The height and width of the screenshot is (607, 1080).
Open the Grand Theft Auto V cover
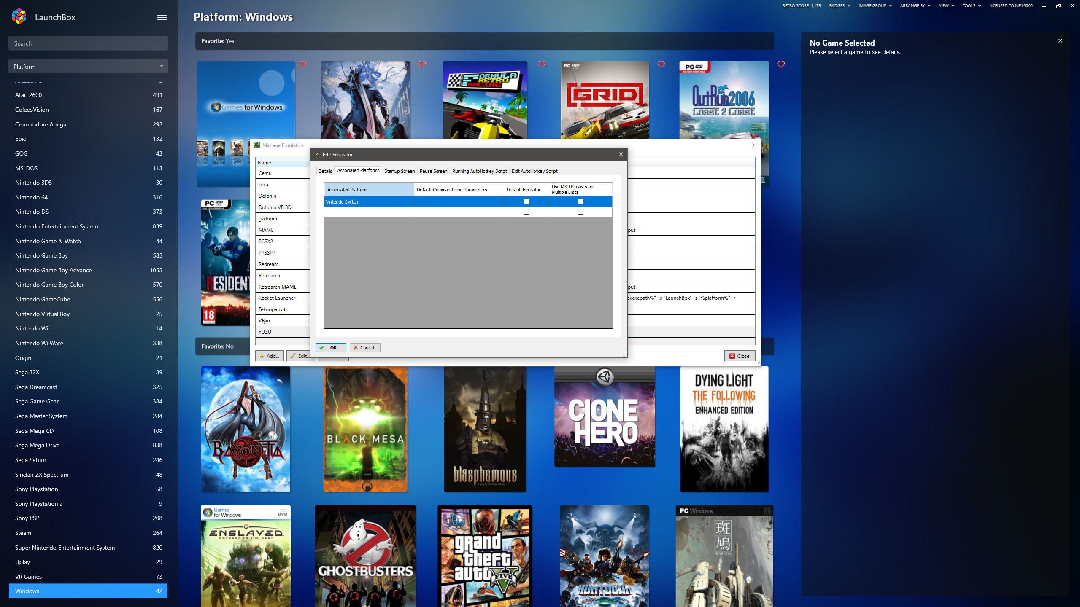485,556
